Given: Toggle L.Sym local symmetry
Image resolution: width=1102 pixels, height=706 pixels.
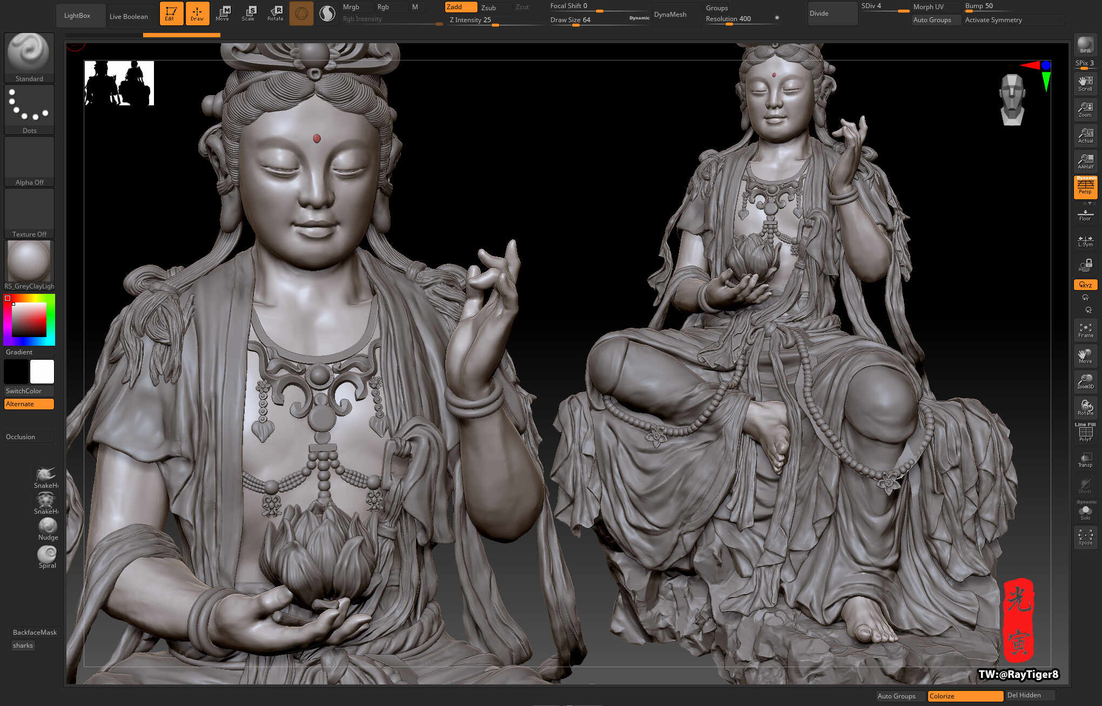Looking at the screenshot, I should pos(1085,241).
